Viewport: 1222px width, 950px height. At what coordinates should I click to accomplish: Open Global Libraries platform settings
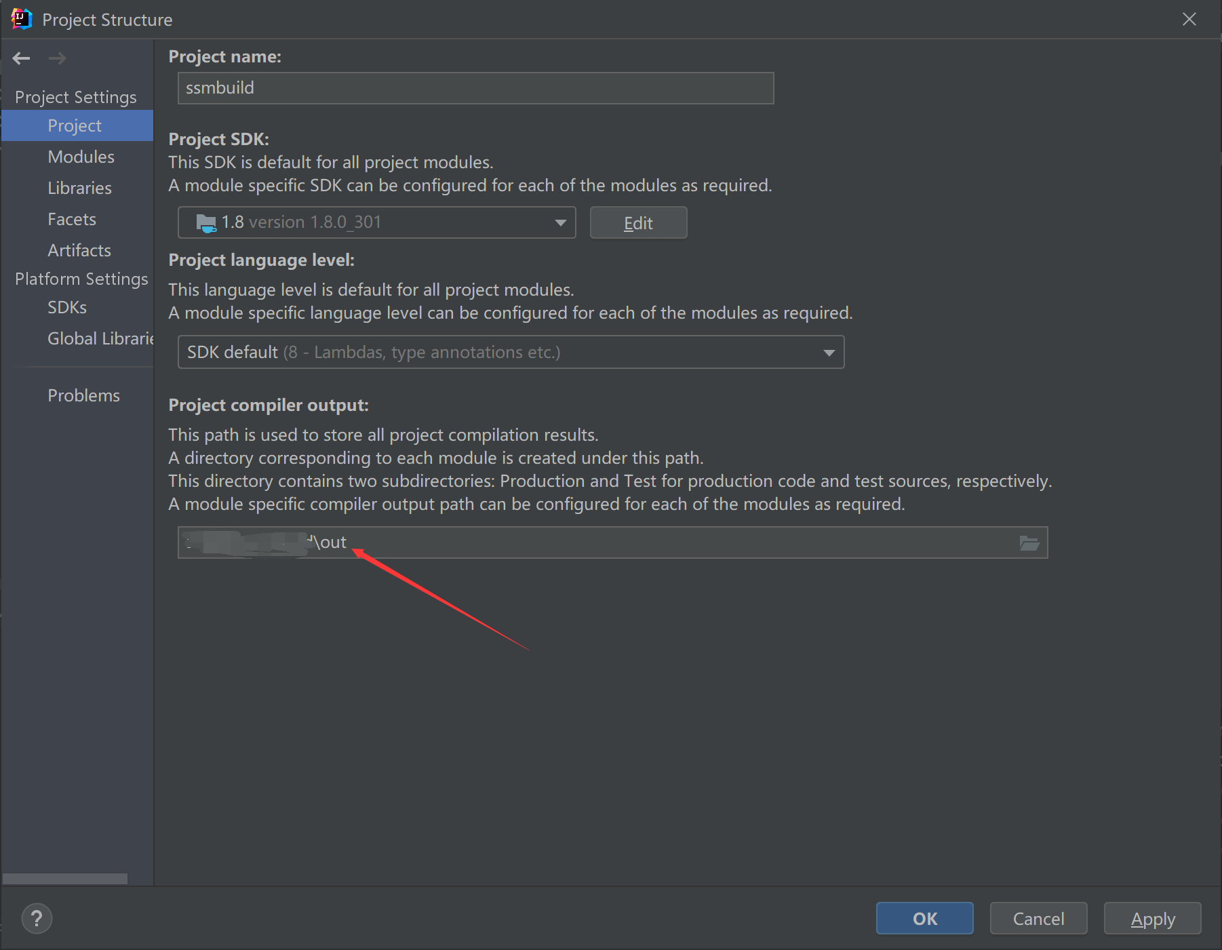click(x=100, y=338)
